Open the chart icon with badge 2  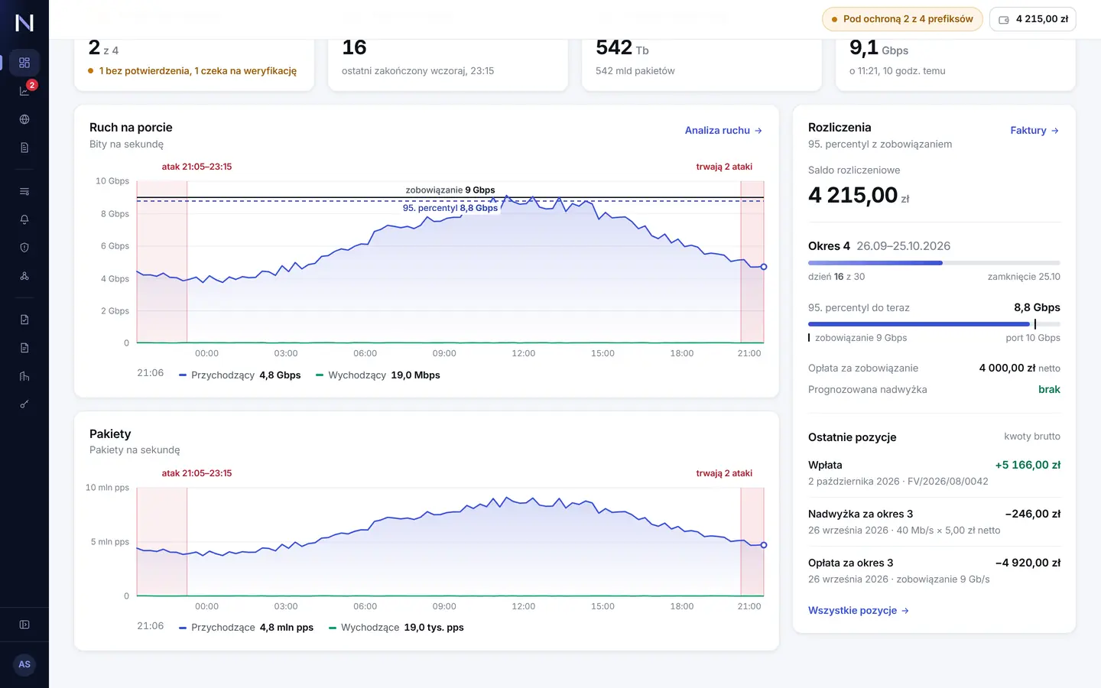click(24, 91)
